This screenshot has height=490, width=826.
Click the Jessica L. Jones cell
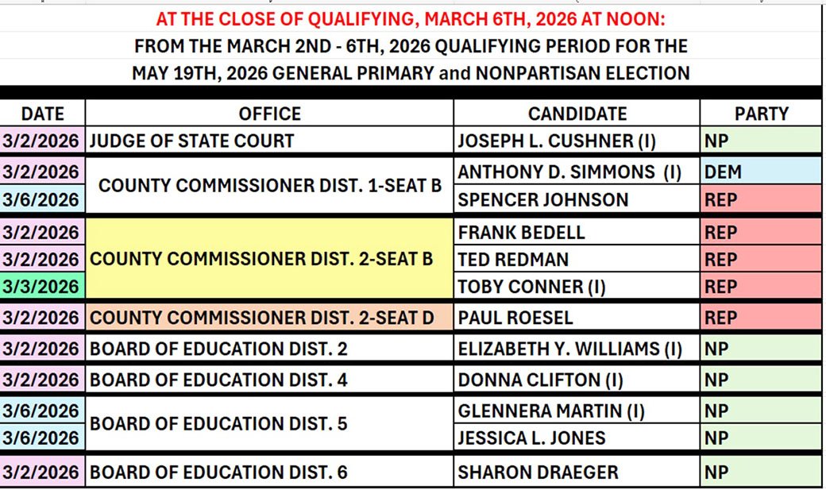click(577, 438)
